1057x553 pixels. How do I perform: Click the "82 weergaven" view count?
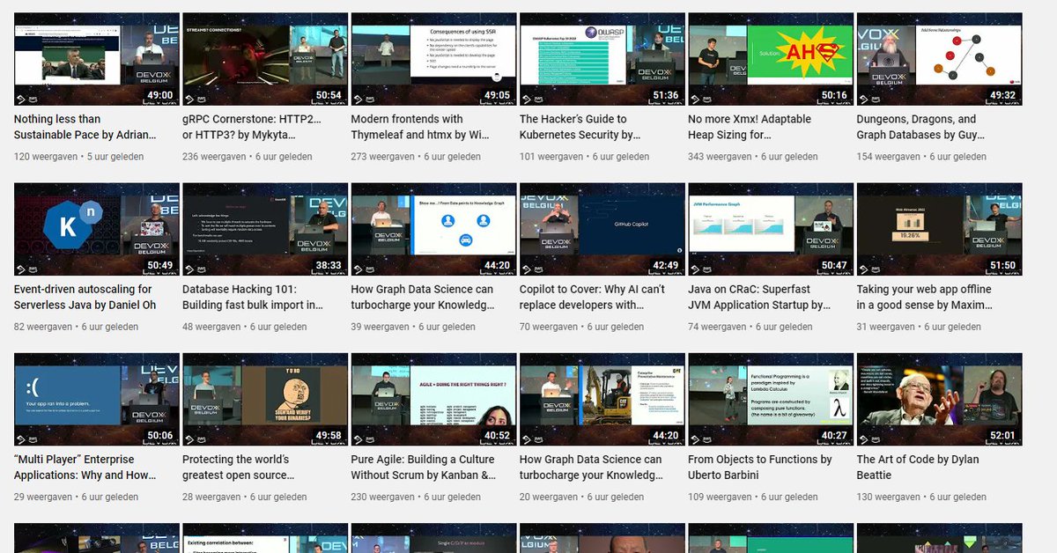43,327
